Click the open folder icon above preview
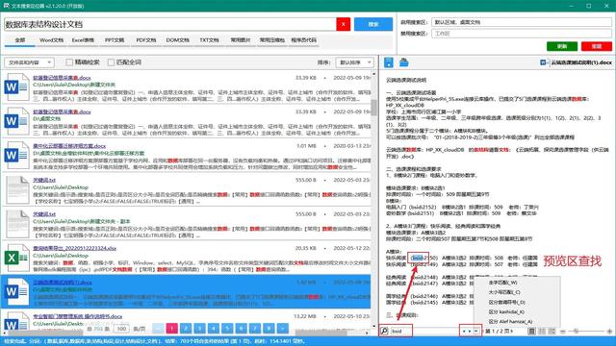 coord(404,62)
